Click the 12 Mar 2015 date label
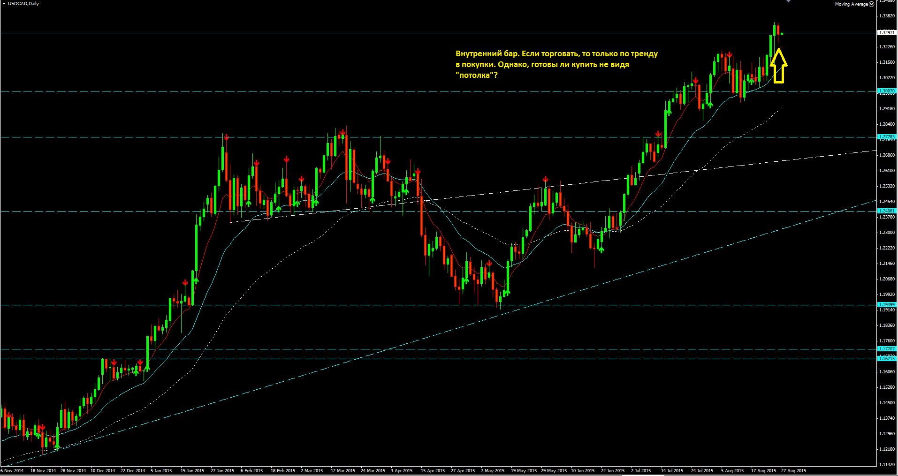898x476 pixels. 343,470
